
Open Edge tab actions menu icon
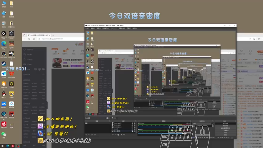point(24,35)
